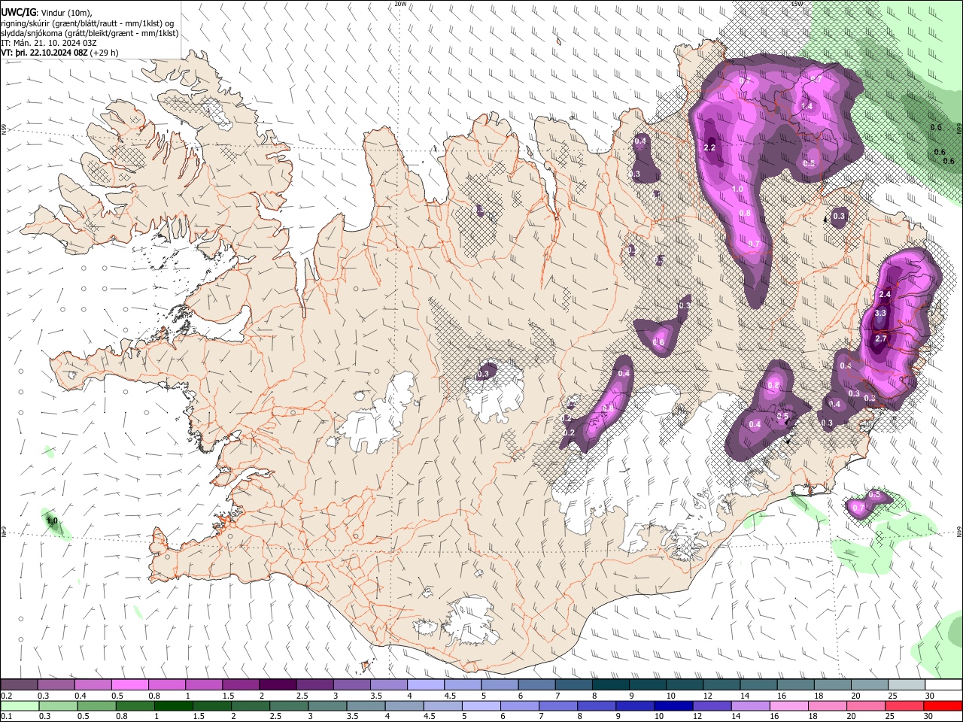
Task: Click the 1.0 rain value in the green patch offshore west
Action: 52,520
